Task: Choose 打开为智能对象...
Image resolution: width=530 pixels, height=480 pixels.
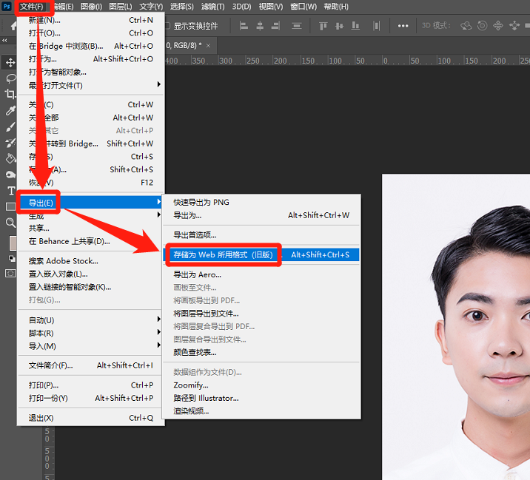Action: (91, 72)
